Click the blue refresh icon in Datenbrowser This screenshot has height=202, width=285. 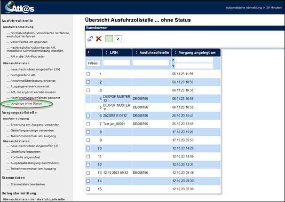point(90,39)
